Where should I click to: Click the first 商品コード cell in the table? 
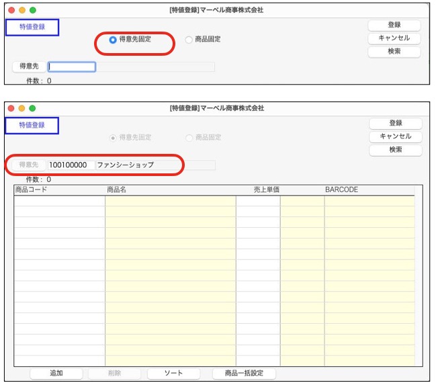pyautogui.click(x=59, y=200)
